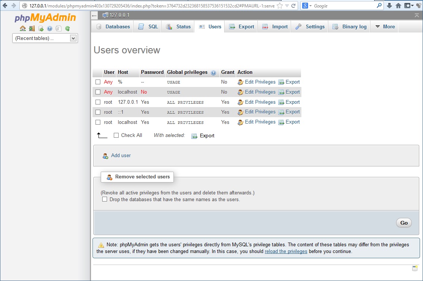The image size is (423, 281).
Task: Click the search magnifier in Google box
Action: point(379,5)
